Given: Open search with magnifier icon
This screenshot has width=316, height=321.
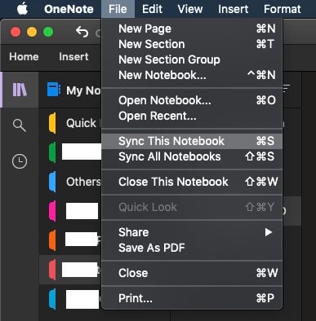Looking at the screenshot, I should [20, 125].
